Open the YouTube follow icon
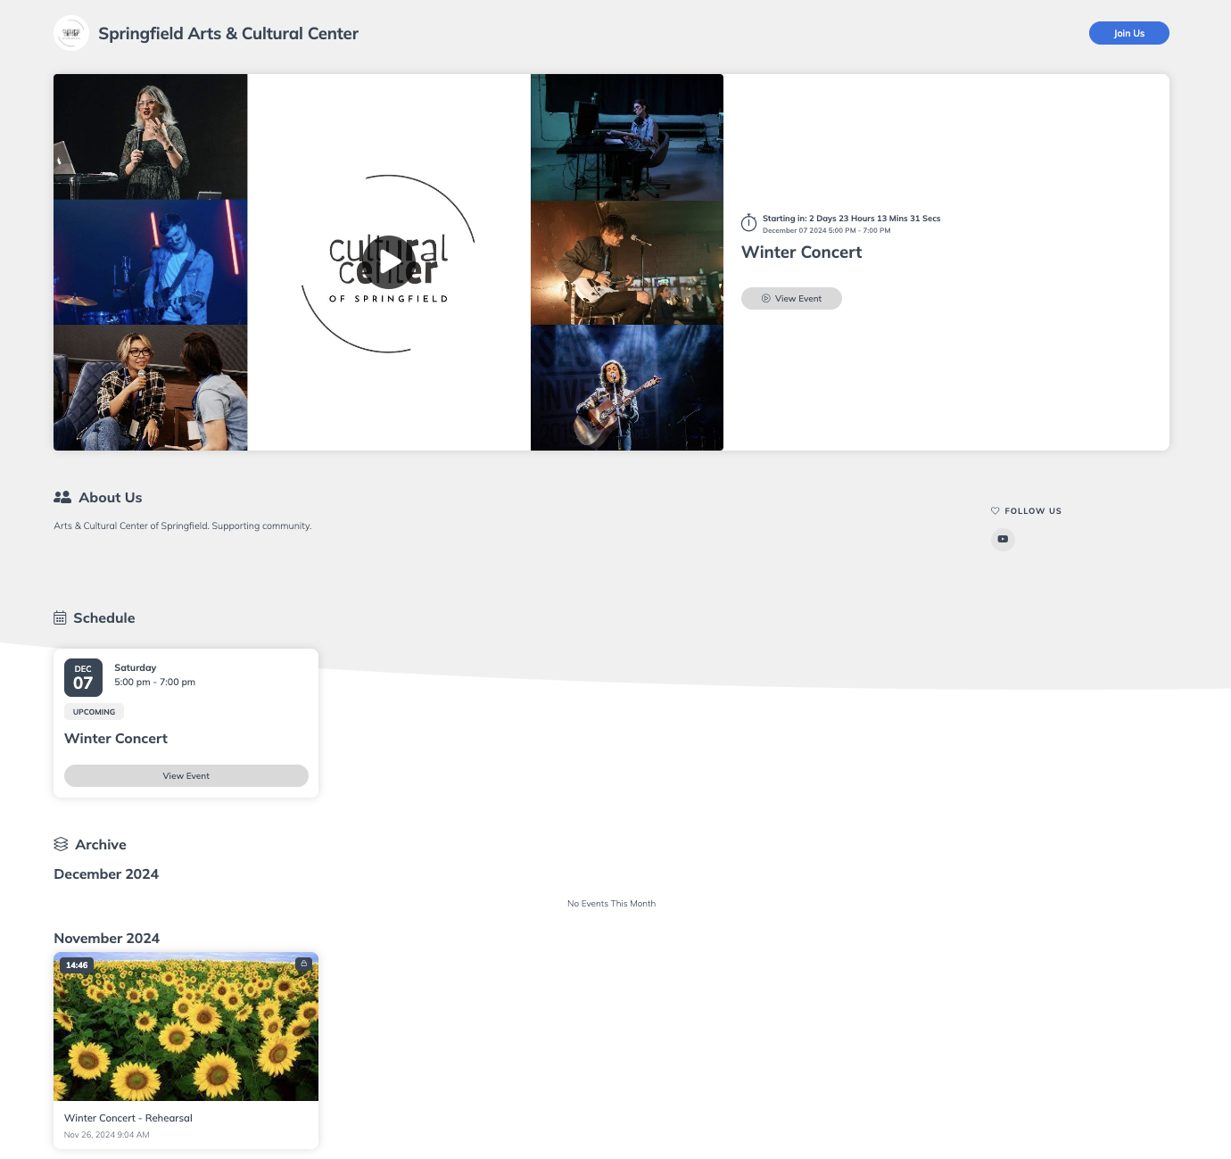This screenshot has height=1159, width=1231. point(1003,539)
